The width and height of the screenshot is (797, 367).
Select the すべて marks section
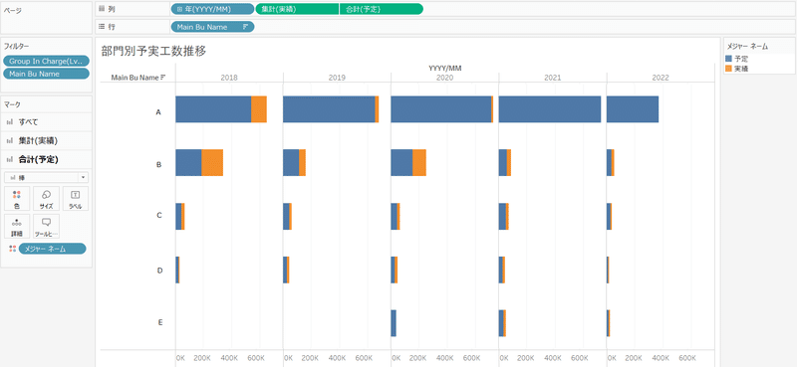click(46, 121)
